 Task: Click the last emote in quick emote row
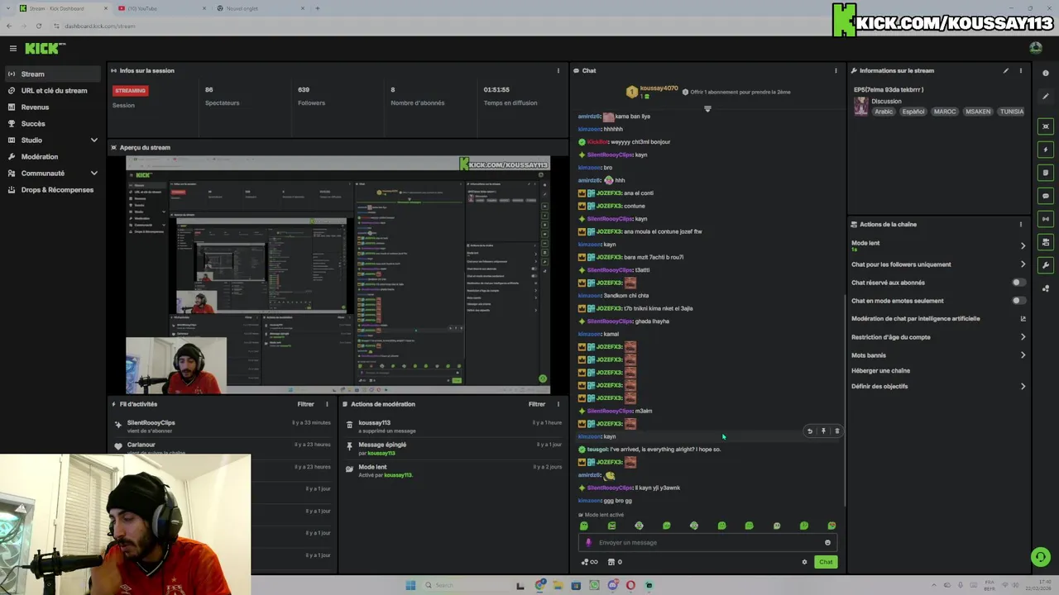(x=831, y=526)
